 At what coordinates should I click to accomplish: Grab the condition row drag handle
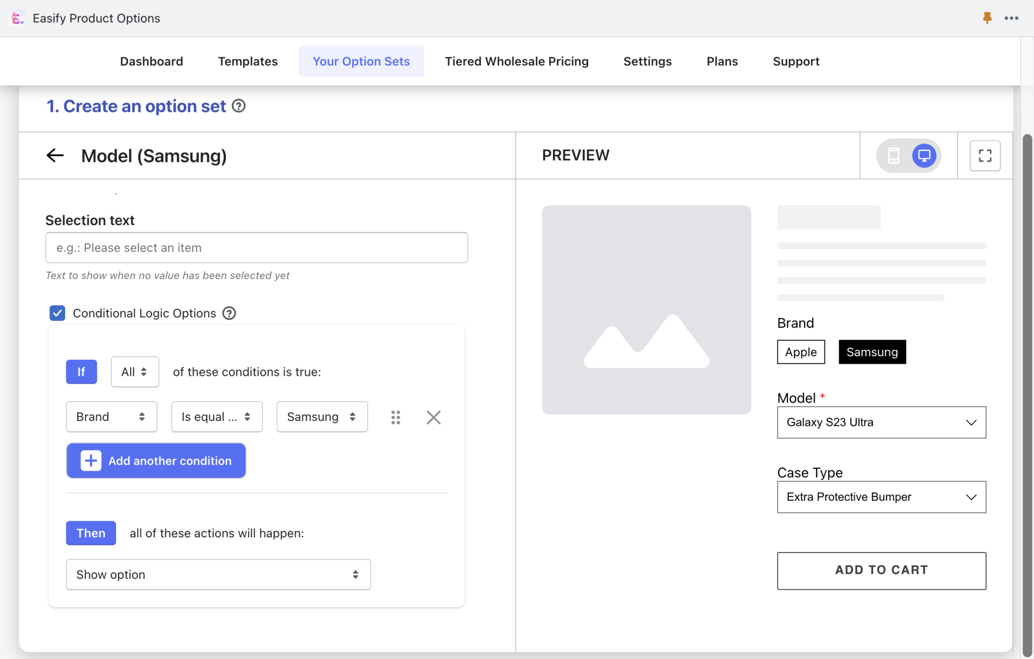click(x=396, y=417)
